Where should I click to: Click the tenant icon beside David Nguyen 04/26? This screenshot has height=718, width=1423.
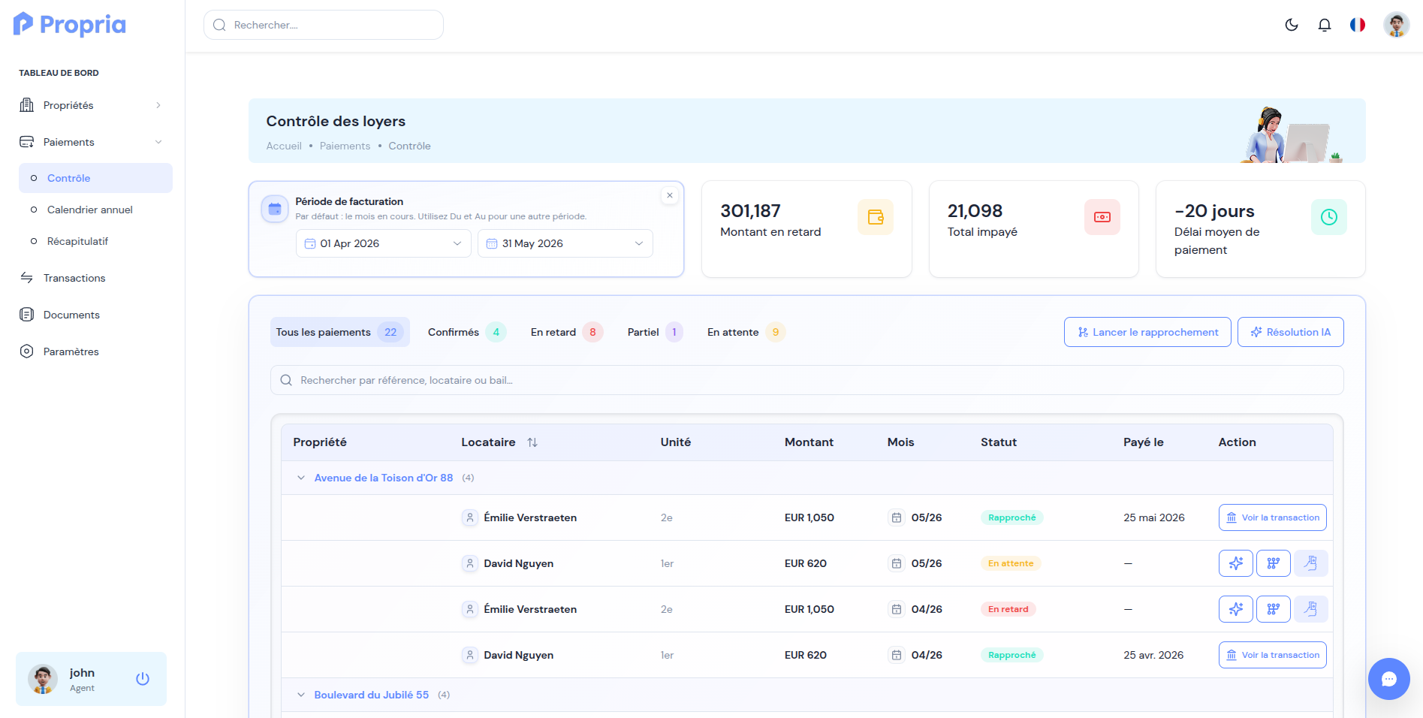tap(470, 655)
